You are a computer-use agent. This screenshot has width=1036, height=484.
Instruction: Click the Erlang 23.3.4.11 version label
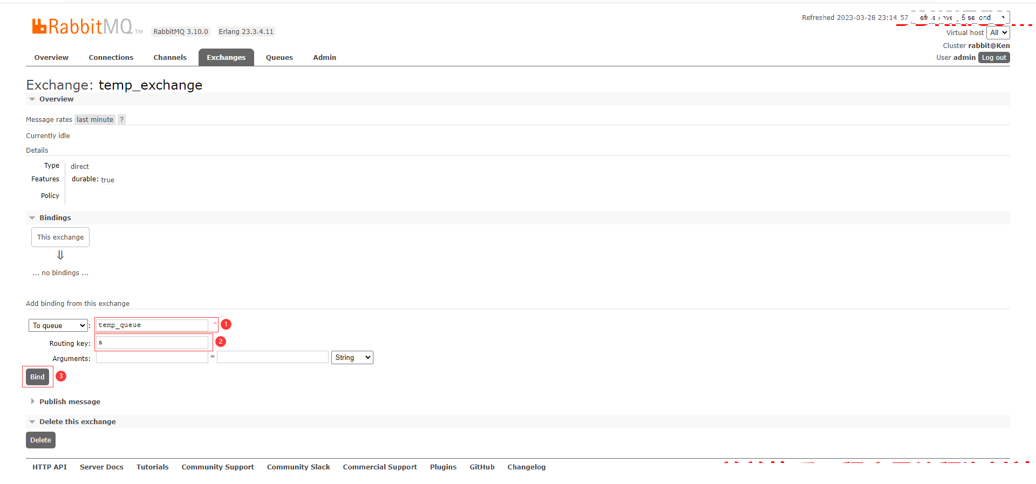point(246,32)
